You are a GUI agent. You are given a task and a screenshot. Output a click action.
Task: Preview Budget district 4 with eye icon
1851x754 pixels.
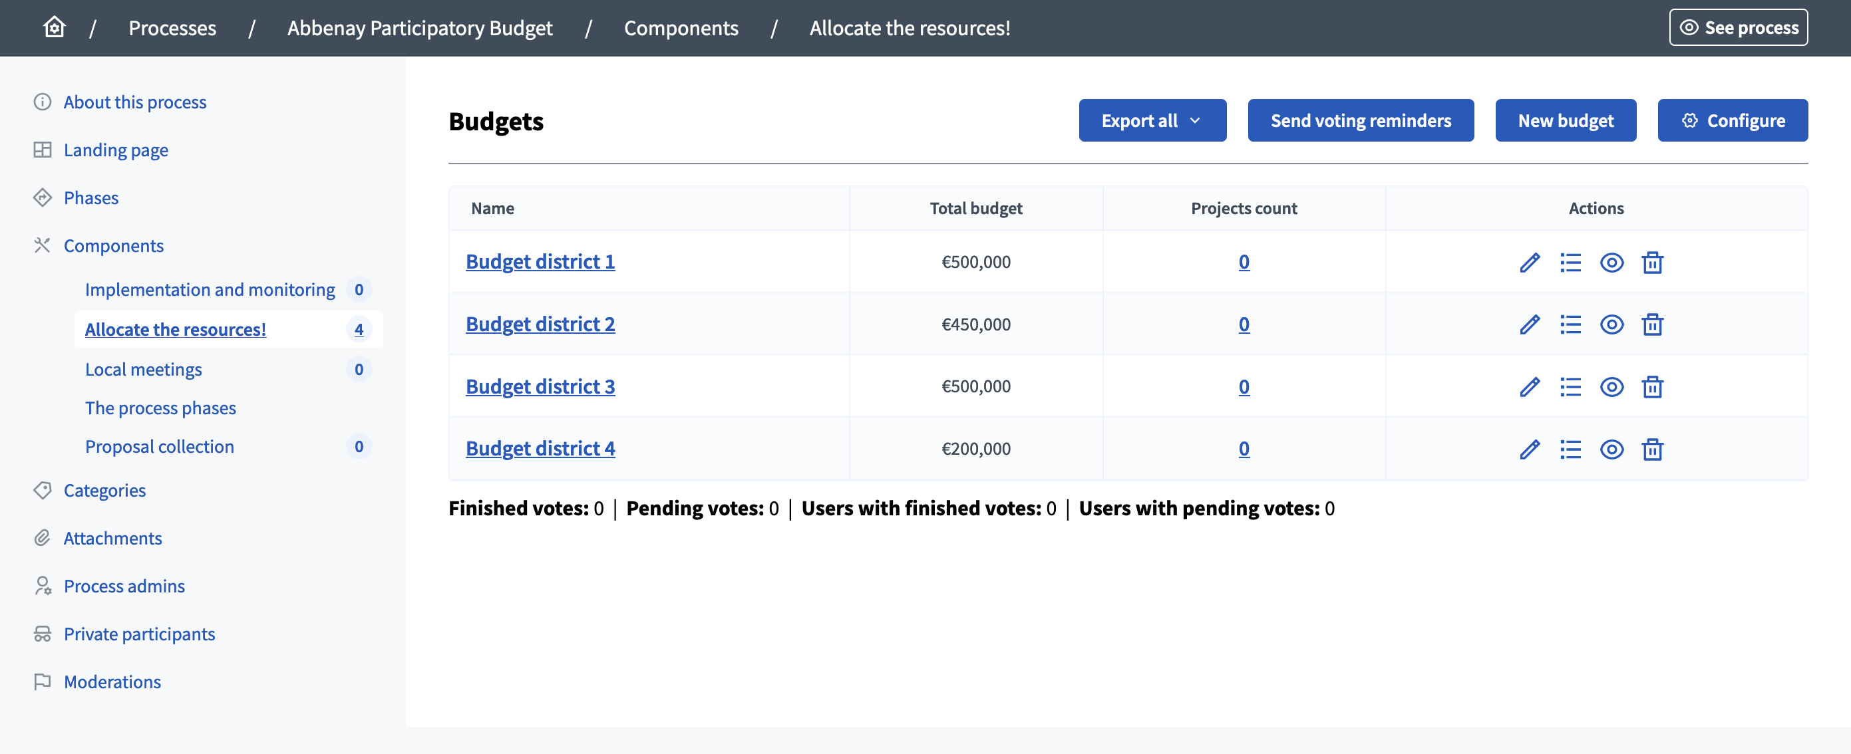click(x=1611, y=449)
